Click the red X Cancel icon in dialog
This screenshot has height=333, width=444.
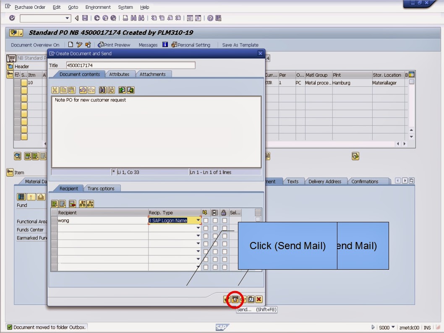pos(259,299)
